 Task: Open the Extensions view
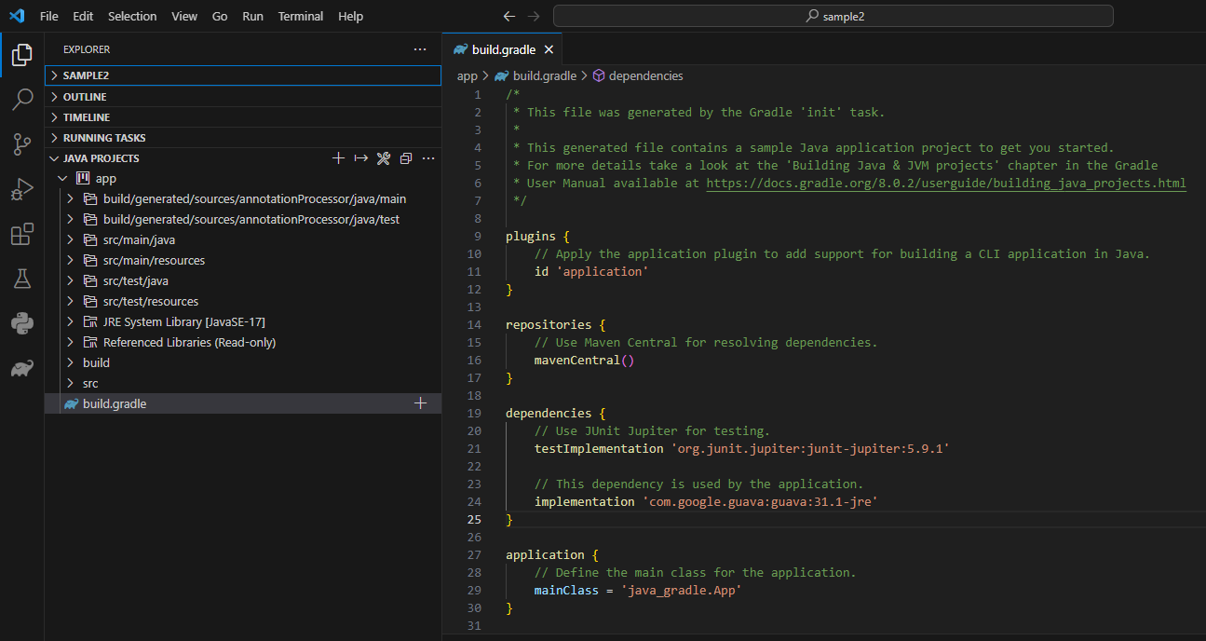pos(22,234)
